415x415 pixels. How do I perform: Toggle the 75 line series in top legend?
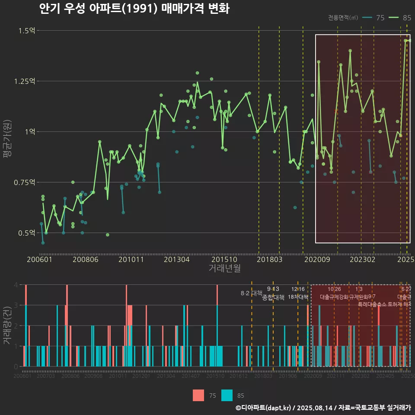pyautogui.click(x=373, y=18)
